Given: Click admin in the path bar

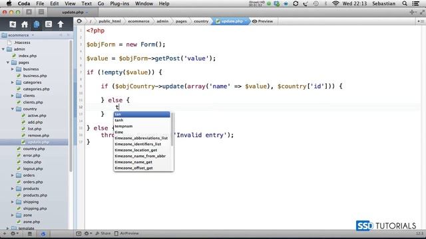Looking at the screenshot, I should coord(162,21).
